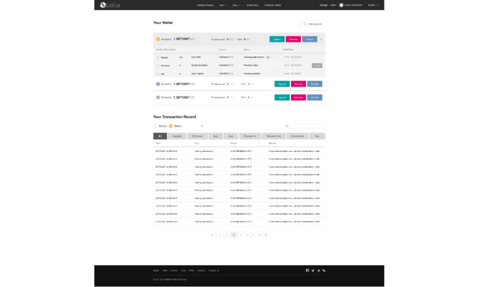
Task: Go to the next page with the right arrow
Action: 266,235
